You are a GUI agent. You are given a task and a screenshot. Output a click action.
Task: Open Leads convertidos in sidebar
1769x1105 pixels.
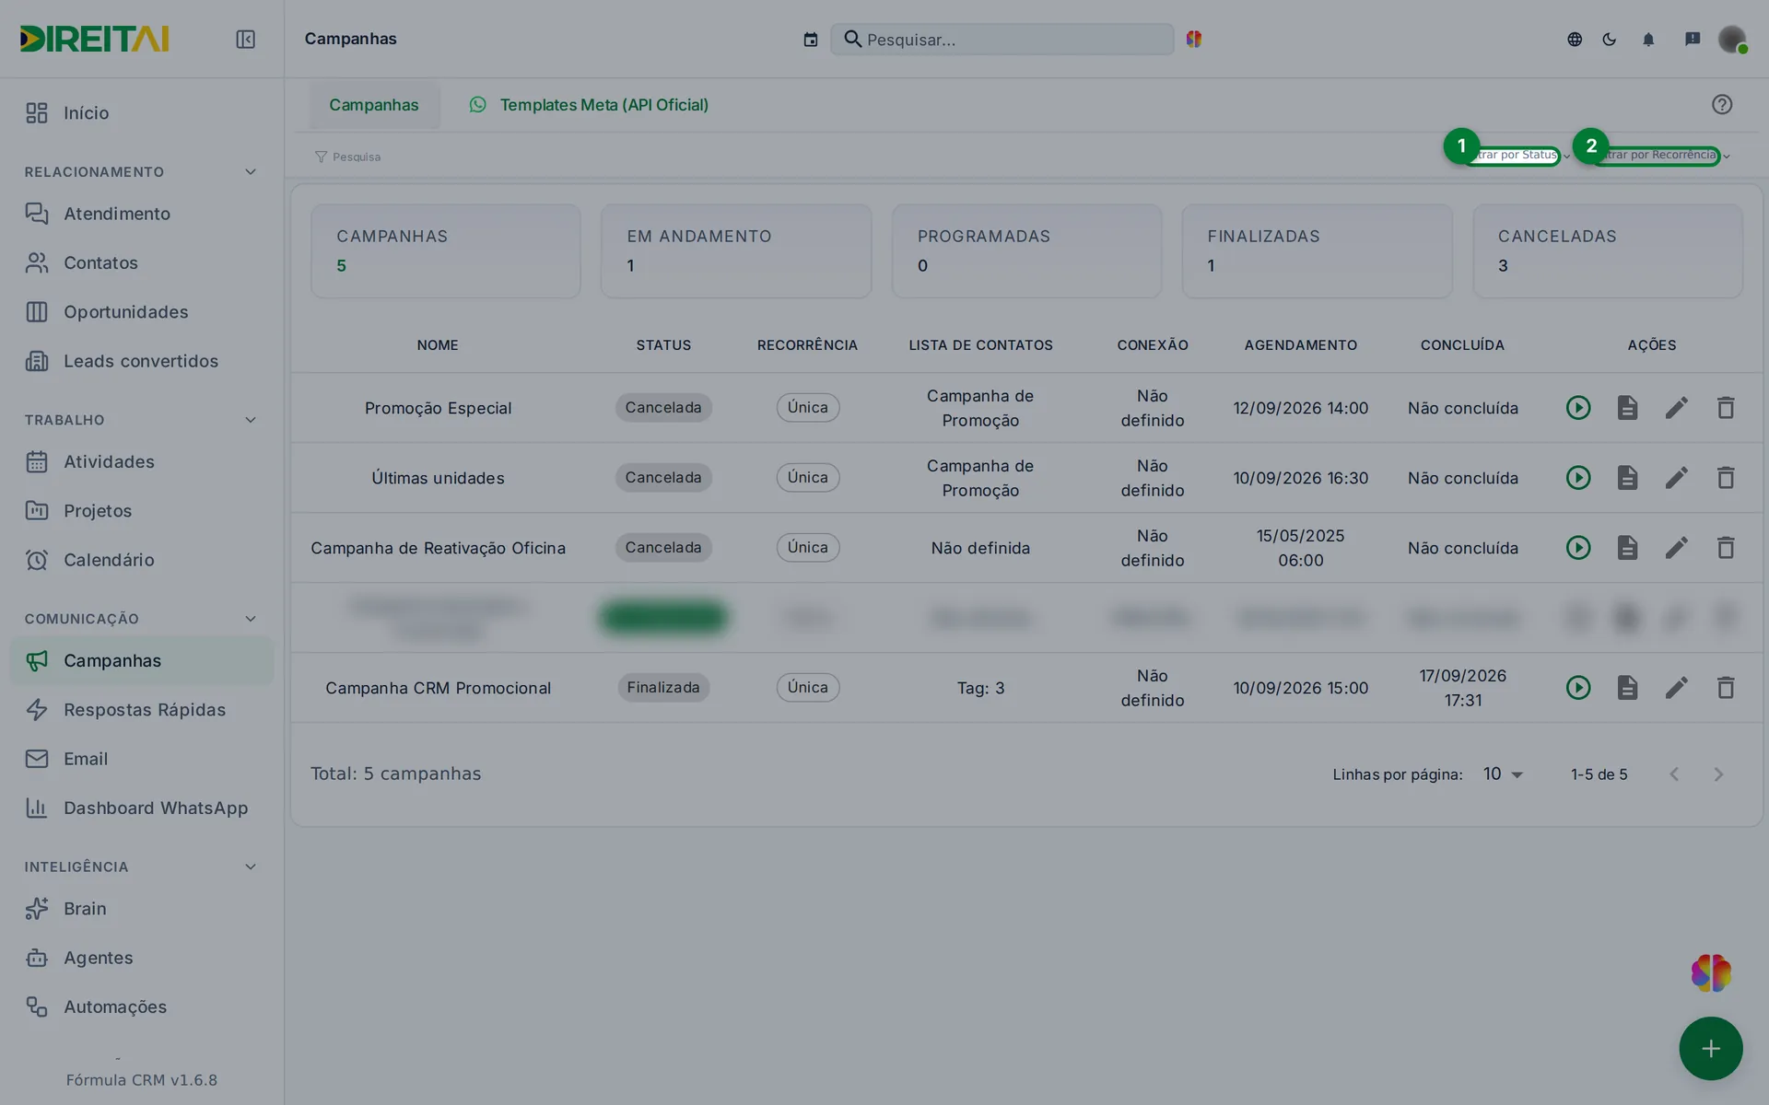(x=142, y=360)
